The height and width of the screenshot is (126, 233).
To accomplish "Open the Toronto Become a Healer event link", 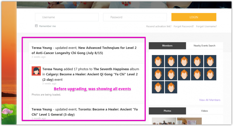I will (x=85, y=112).
